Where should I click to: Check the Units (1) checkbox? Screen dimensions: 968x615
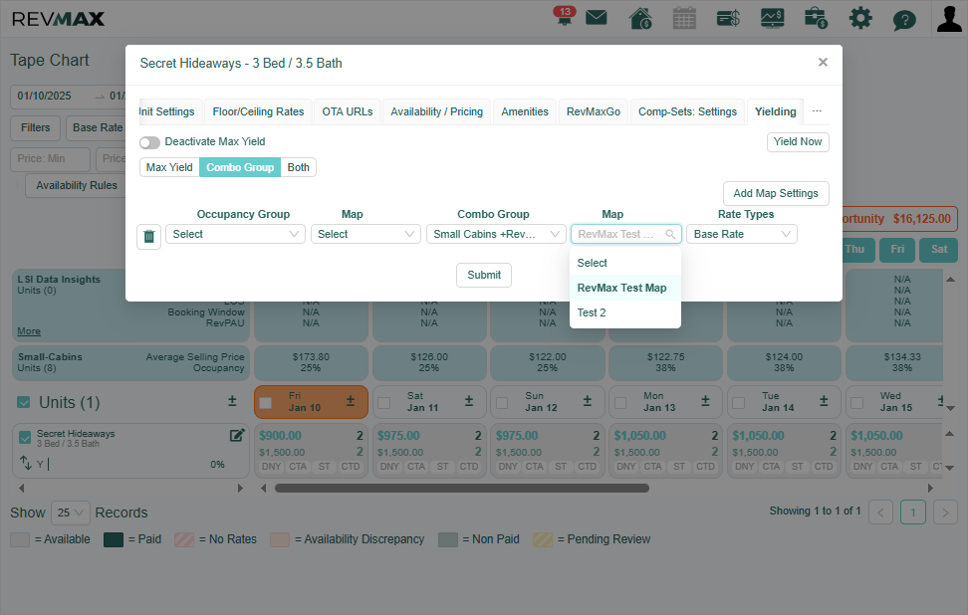24,402
